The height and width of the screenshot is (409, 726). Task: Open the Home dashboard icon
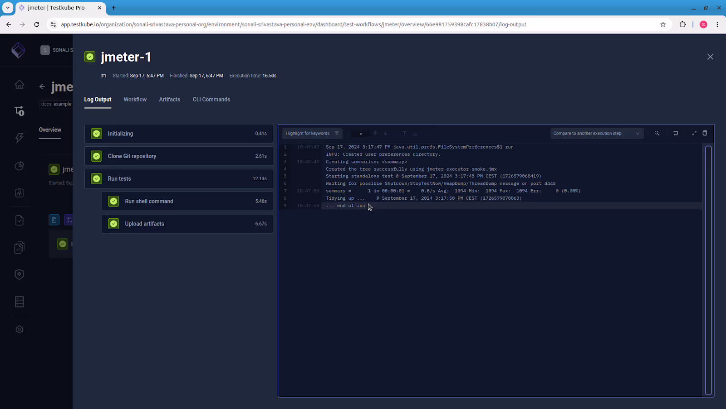(19, 84)
